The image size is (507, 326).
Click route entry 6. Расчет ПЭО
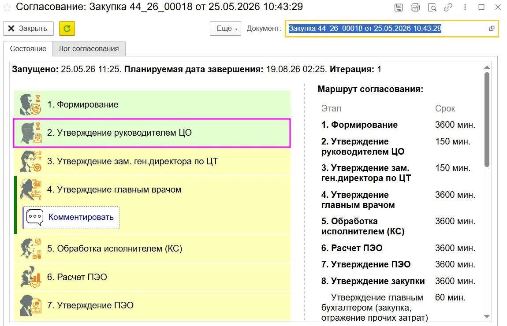coord(352,248)
